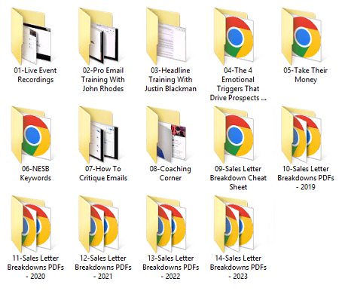Select the "07-How To Critique Emails" label
The height and width of the screenshot is (291, 339).
pyautogui.click(x=103, y=173)
